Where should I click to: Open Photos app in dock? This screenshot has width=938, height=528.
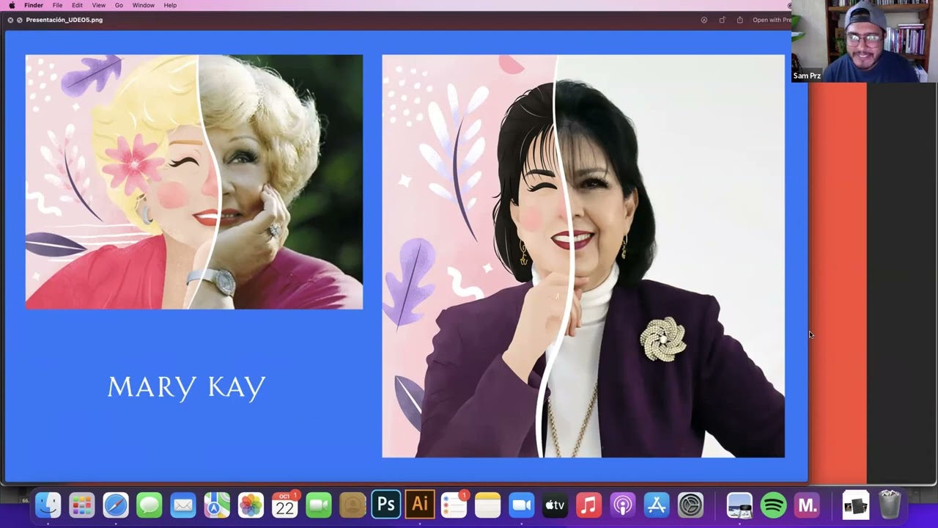pyautogui.click(x=251, y=505)
